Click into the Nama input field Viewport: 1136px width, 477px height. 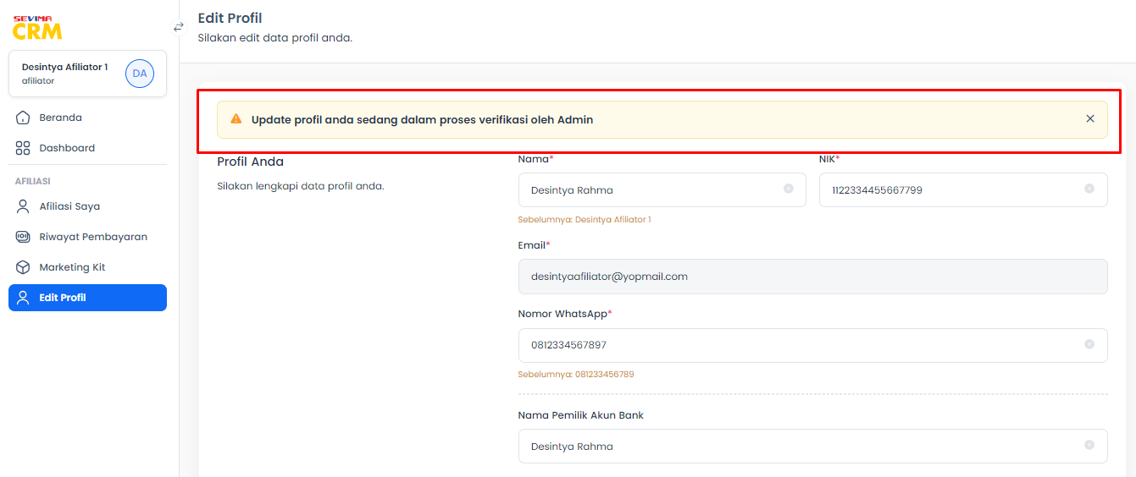coord(662,190)
